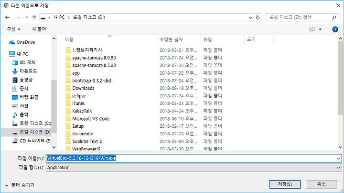Select 내 PC in navigation pane
The height and width of the screenshot is (193, 344).
[x=19, y=54]
